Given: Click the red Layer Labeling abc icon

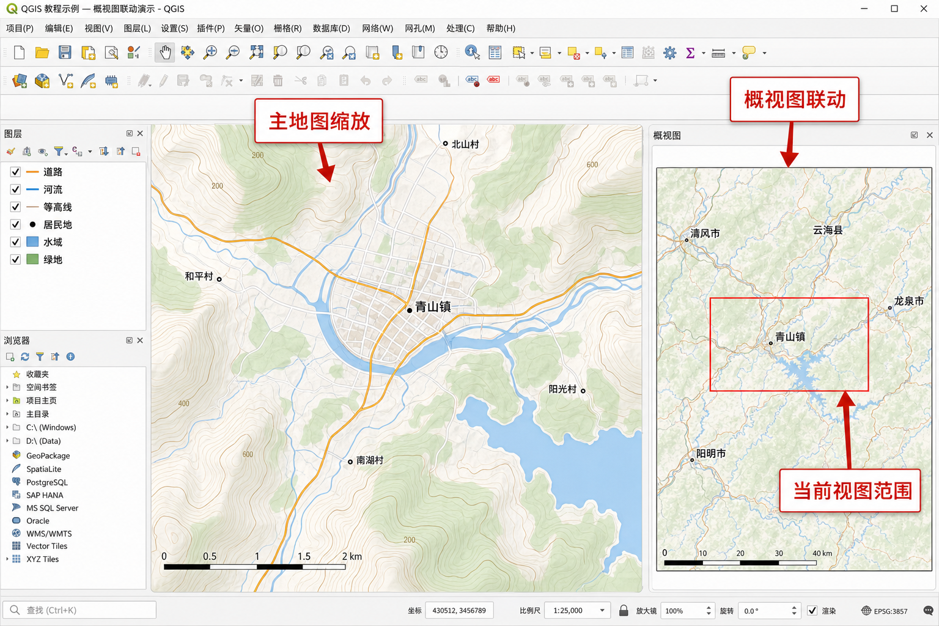Looking at the screenshot, I should point(493,80).
